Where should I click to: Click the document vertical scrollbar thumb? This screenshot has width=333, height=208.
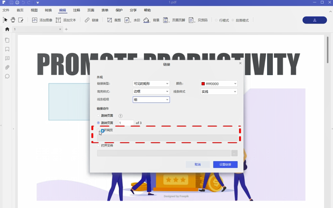[x=328, y=50]
